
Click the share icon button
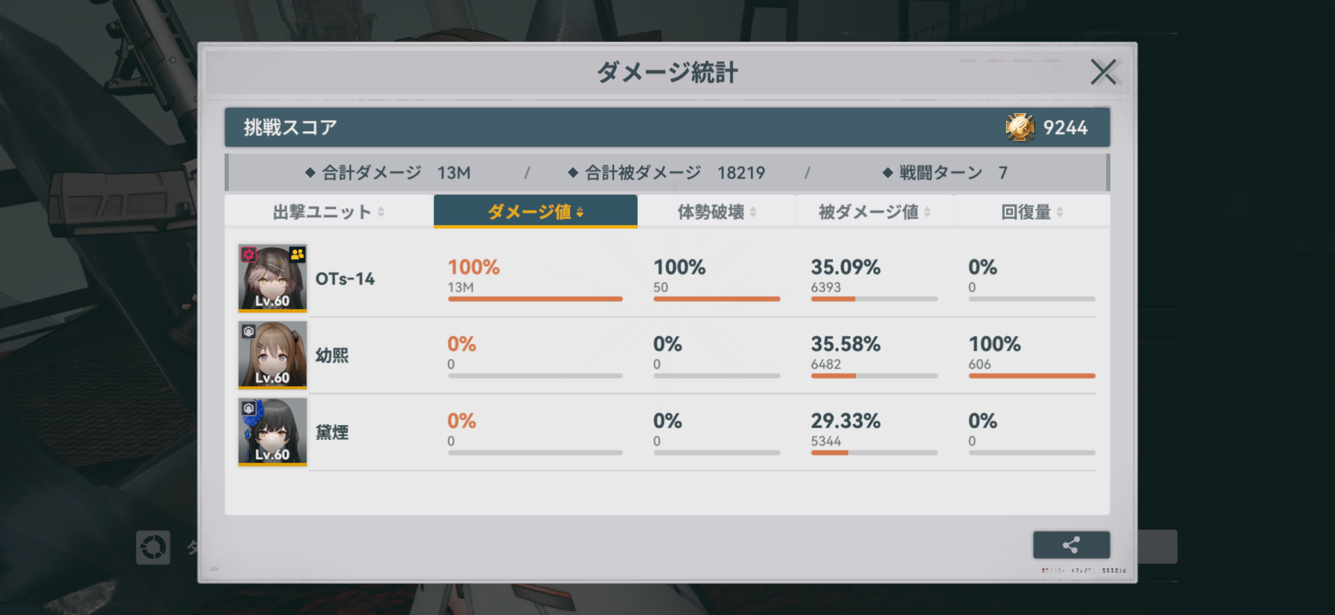(x=1071, y=545)
